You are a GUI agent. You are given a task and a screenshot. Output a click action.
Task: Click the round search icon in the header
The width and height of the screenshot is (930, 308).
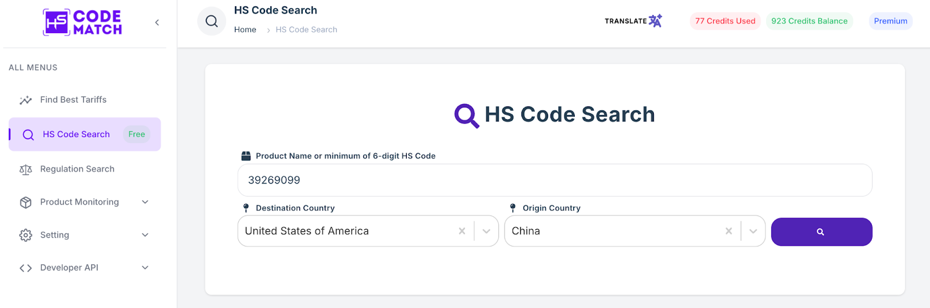click(212, 22)
